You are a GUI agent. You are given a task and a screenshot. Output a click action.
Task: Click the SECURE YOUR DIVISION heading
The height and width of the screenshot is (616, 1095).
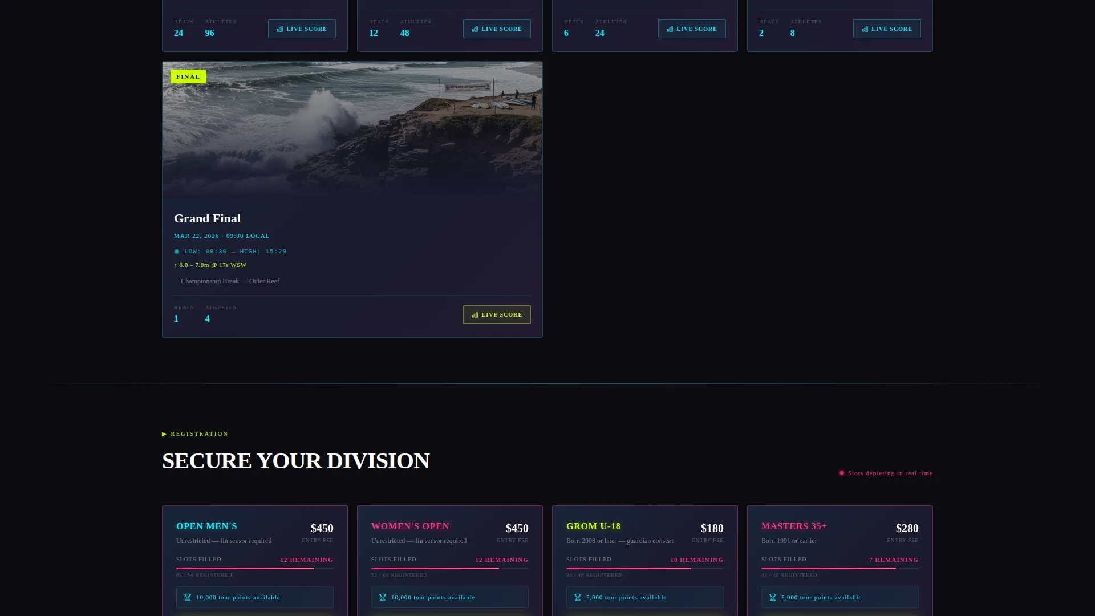tap(296, 461)
